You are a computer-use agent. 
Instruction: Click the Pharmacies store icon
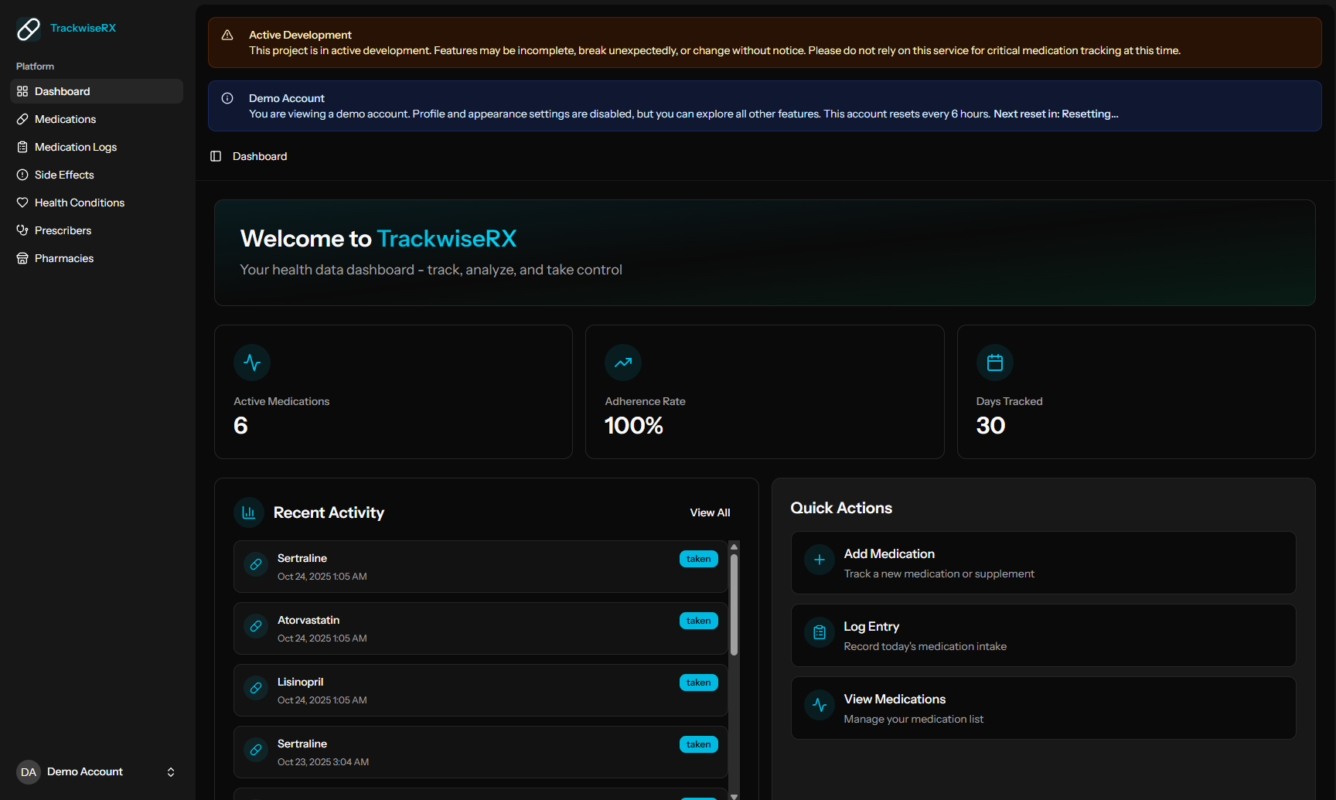[23, 258]
